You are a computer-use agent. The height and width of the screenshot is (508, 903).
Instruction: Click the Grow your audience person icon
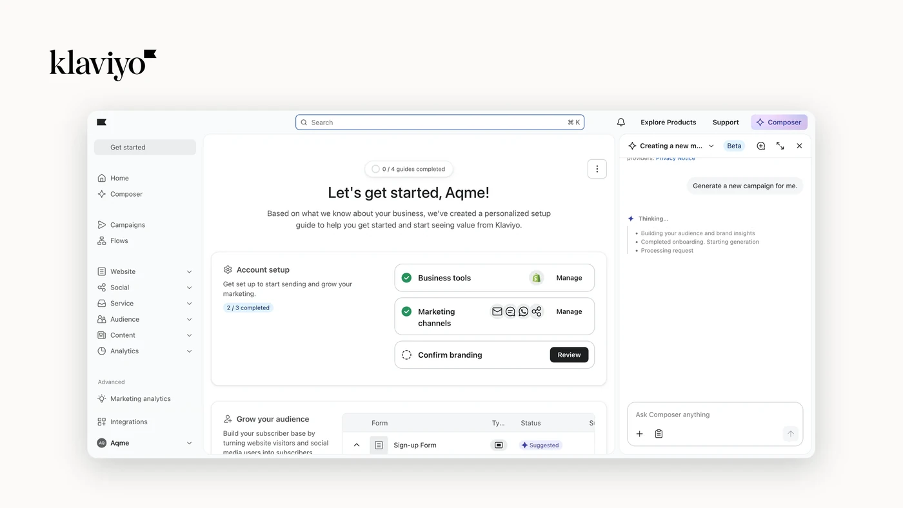[x=228, y=419]
